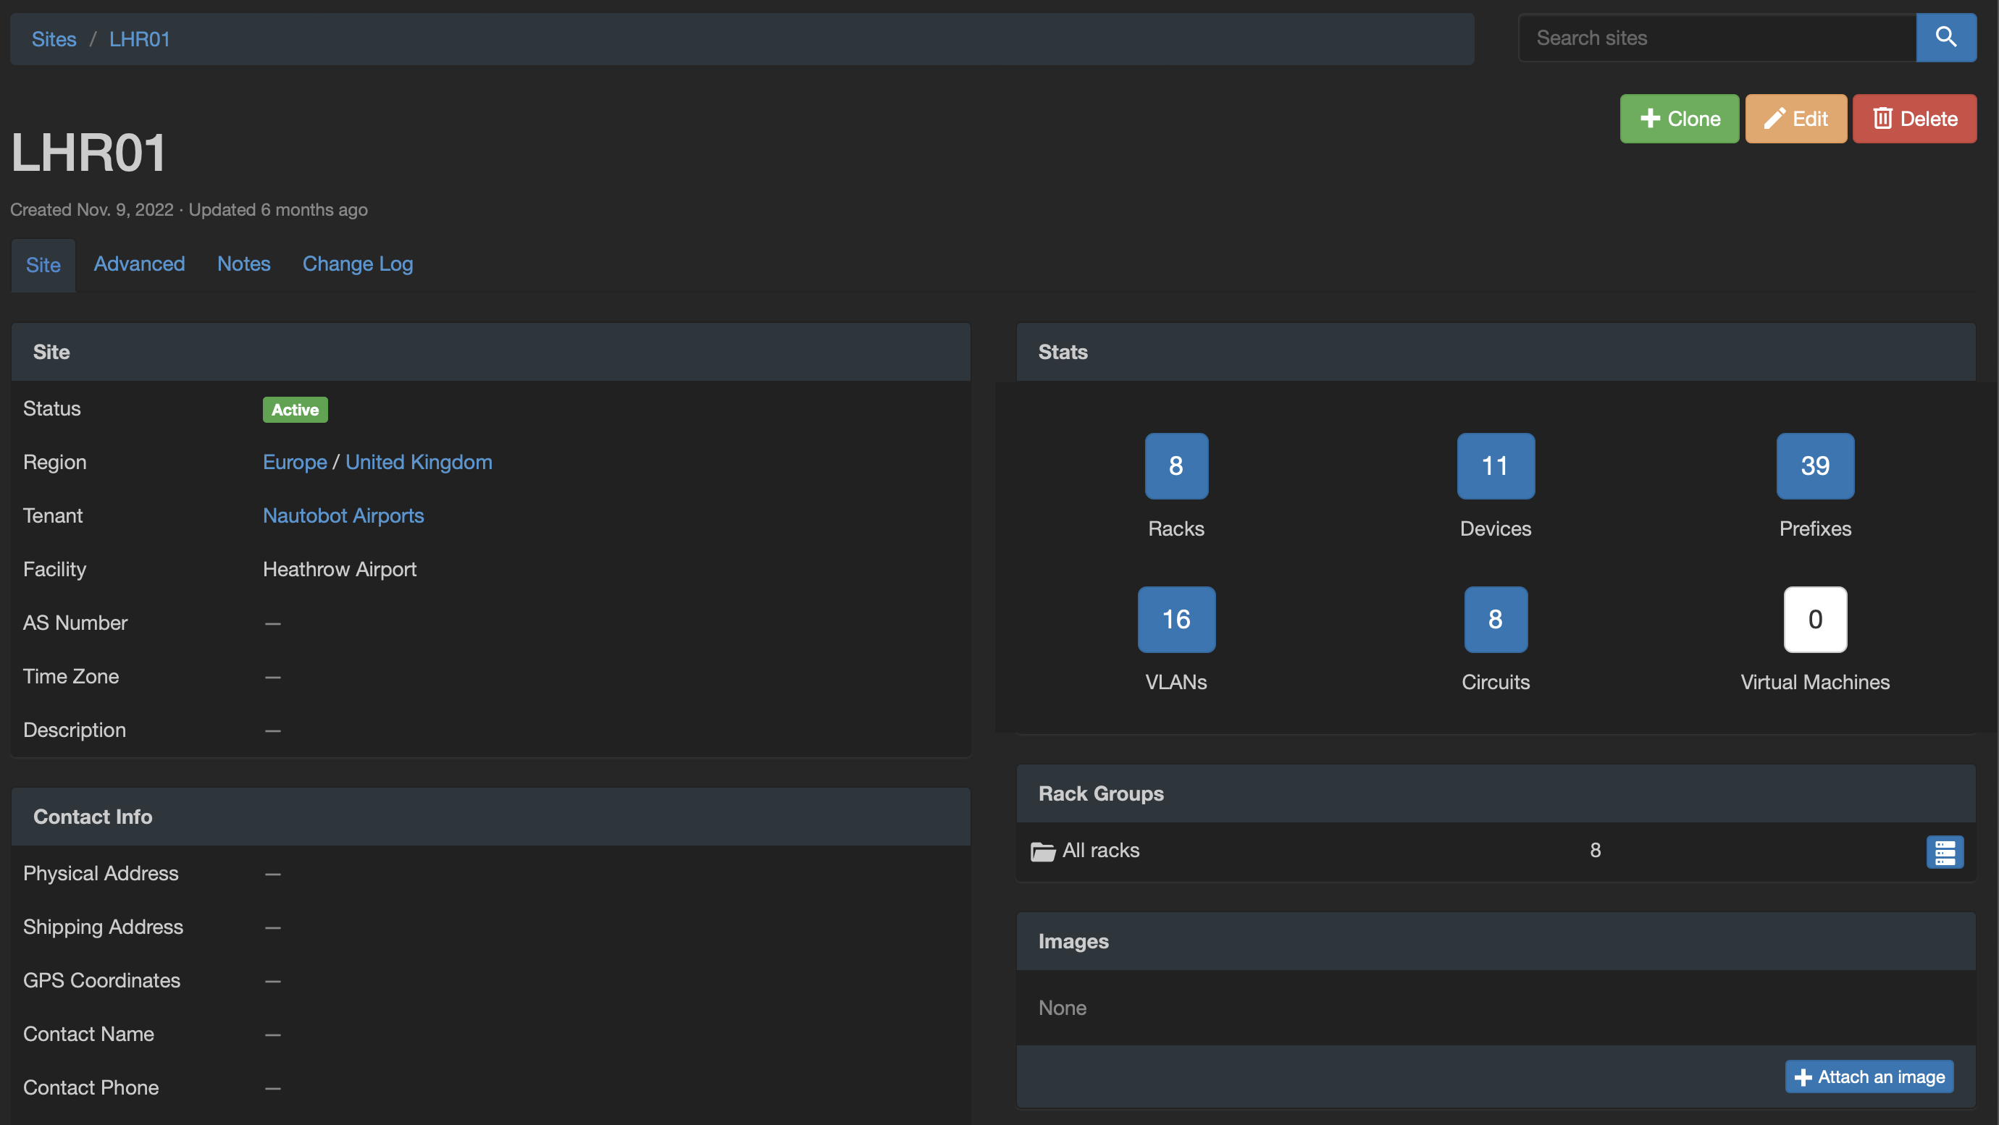
Task: Click the Virtual Machines badge showing 0
Action: 1814,619
